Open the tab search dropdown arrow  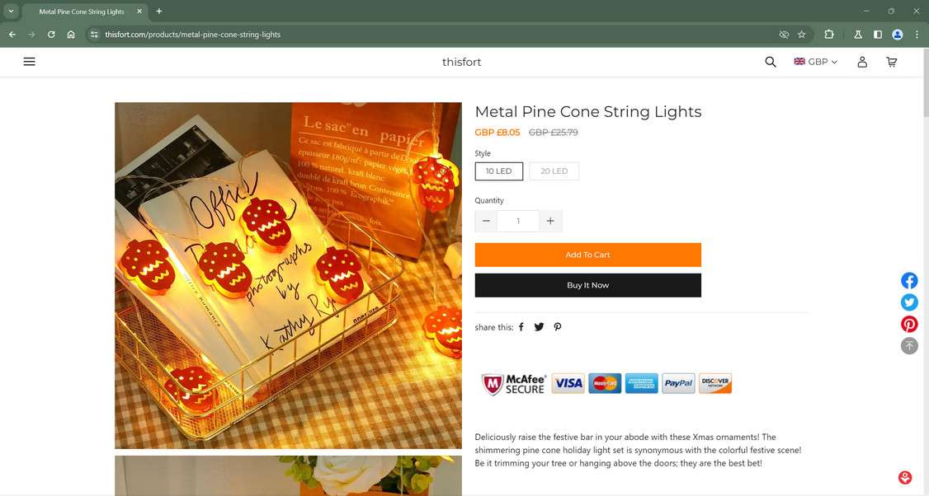(11, 11)
